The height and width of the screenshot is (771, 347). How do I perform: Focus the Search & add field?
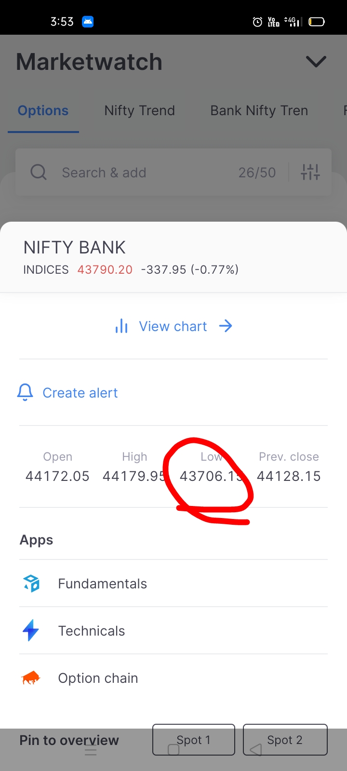click(145, 173)
